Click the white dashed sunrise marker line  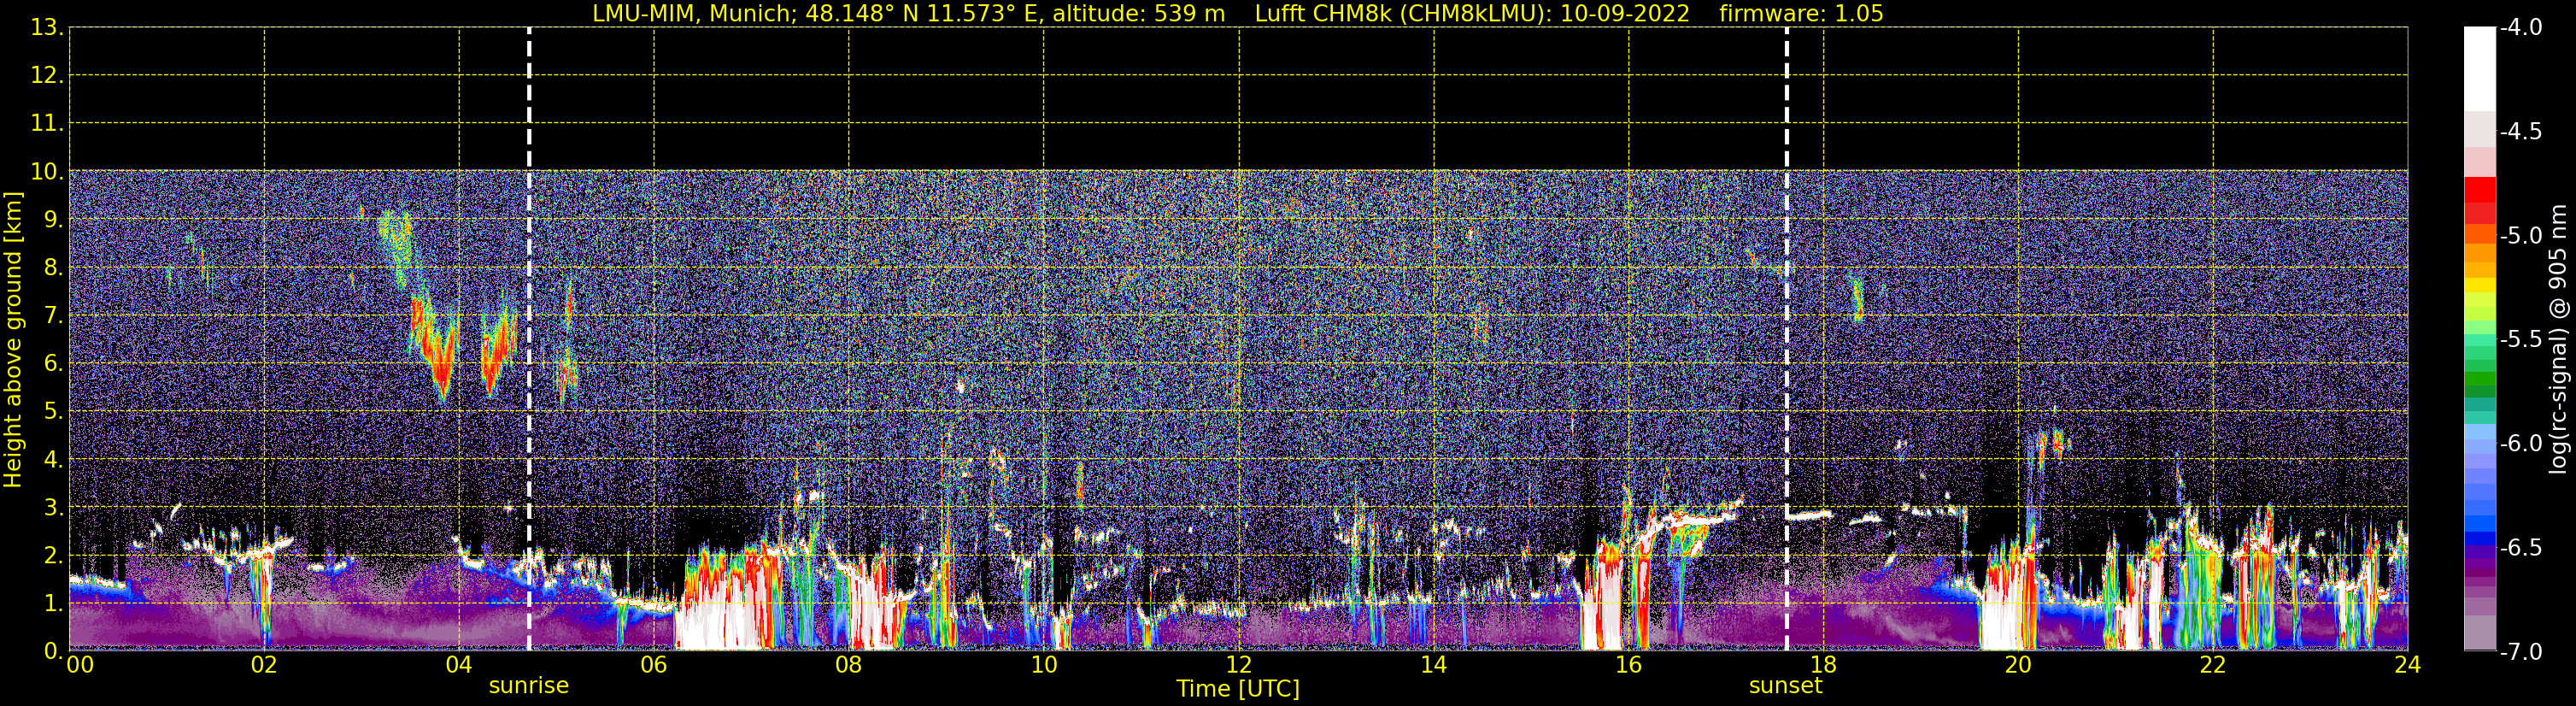pos(529,339)
